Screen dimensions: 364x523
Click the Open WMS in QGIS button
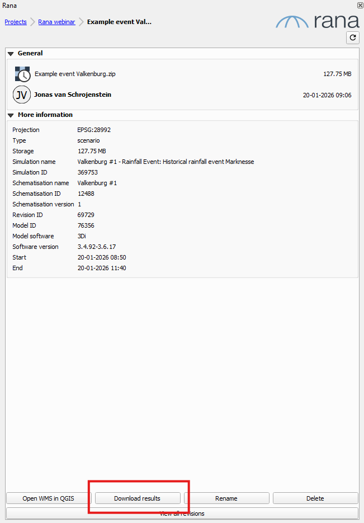point(48,498)
